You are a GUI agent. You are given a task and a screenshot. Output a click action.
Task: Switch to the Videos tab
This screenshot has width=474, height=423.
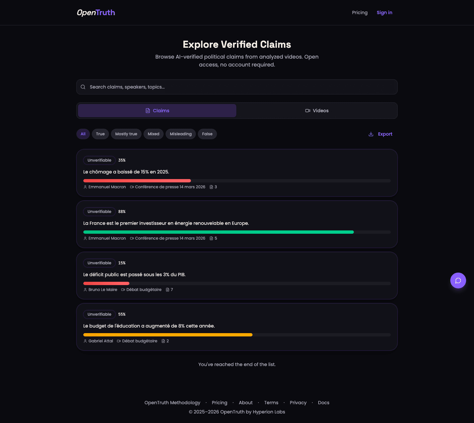click(x=317, y=111)
